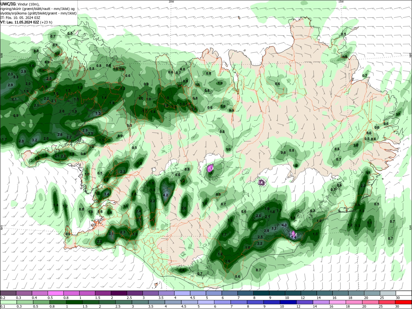
Task: Click the dark green 1 swatch in lower legend
Action: [x=74, y=302]
